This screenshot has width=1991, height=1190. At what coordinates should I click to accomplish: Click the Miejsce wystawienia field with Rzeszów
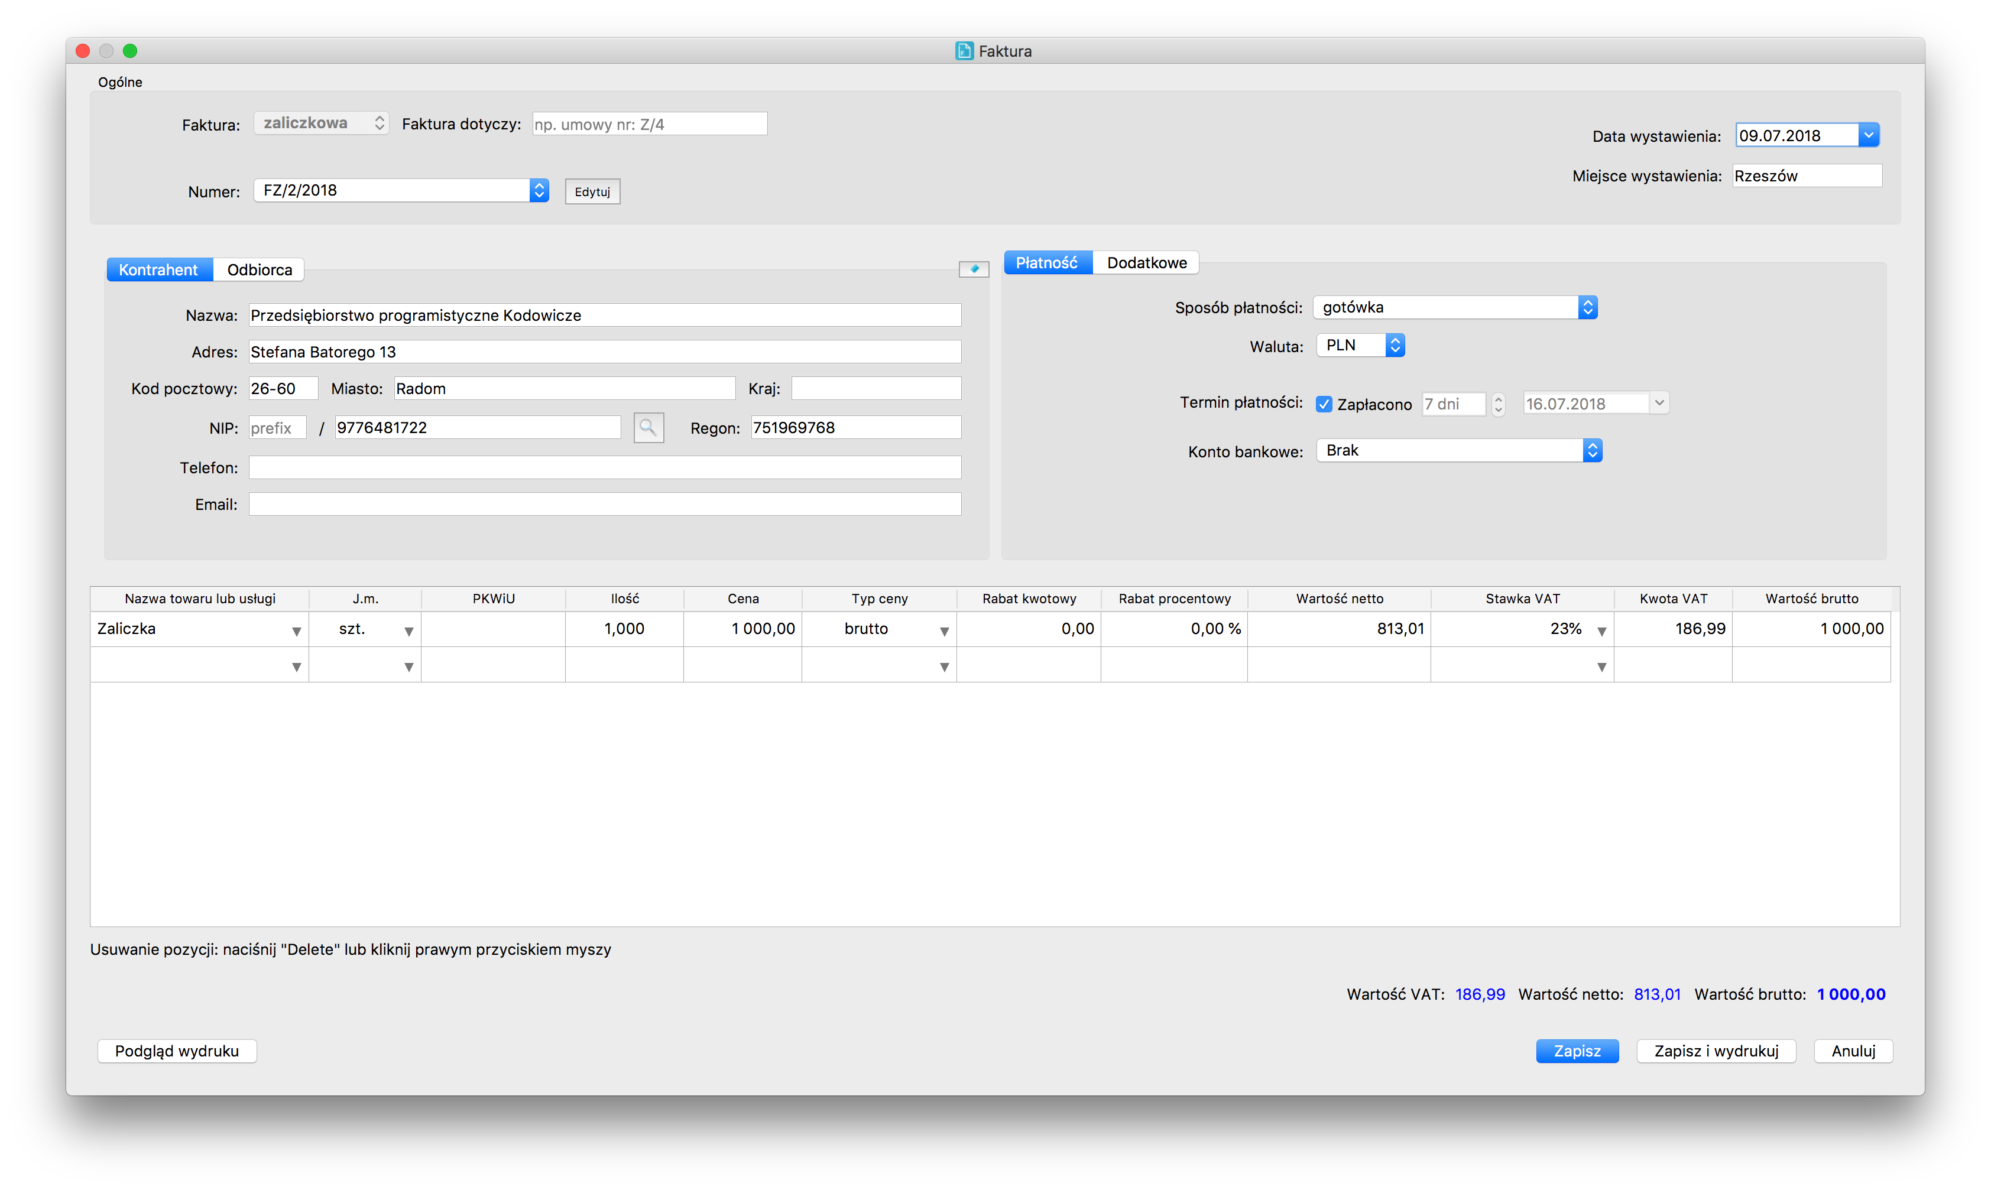[1807, 175]
